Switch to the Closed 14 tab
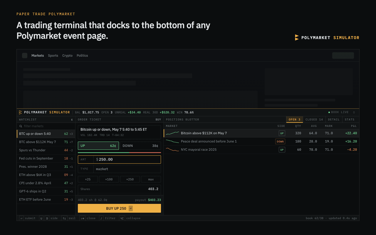Screen dimensions: 376x235 (314, 120)
